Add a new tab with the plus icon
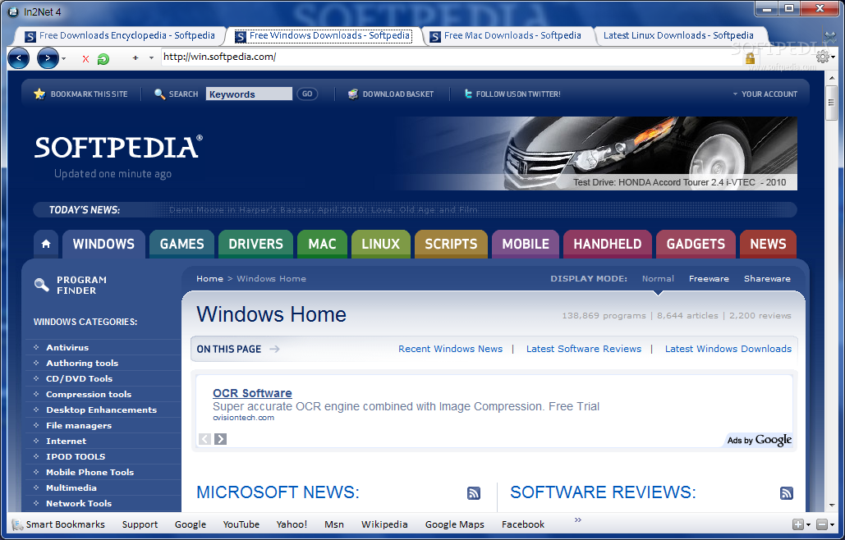This screenshot has width=845, height=540. (x=135, y=57)
